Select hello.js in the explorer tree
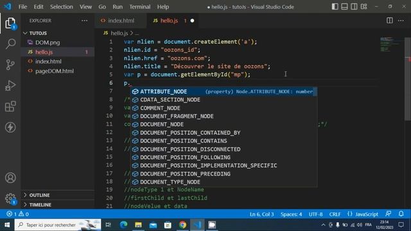The width and height of the screenshot is (411, 231). (58, 52)
